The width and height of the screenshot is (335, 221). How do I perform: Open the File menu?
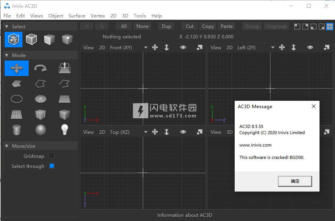click(7, 16)
